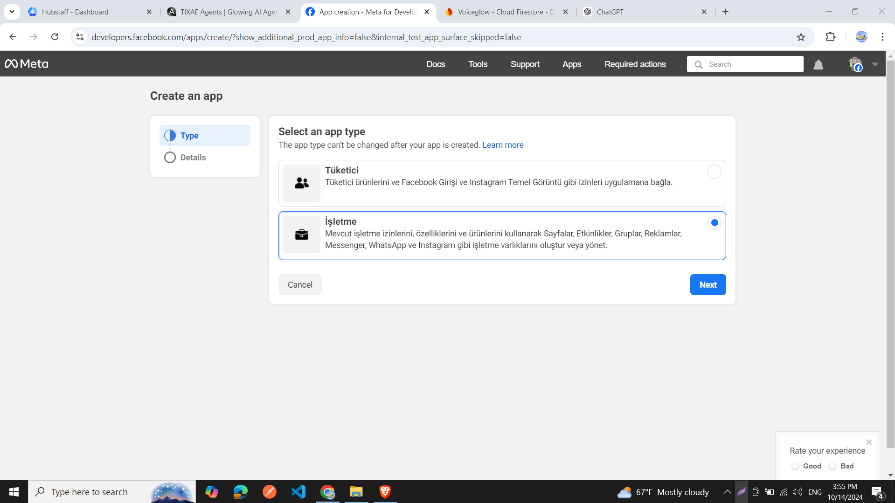The width and height of the screenshot is (895, 503).
Task: Select the Tüketici app type radio button
Action: [x=714, y=172]
